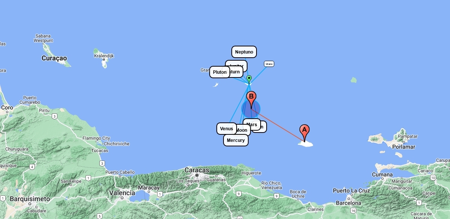Click the Puerto La Cruz label
The width and height of the screenshot is (450, 219).
click(x=351, y=191)
